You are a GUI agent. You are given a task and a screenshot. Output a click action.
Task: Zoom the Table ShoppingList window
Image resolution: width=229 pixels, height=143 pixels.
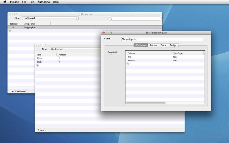click(x=111, y=33)
